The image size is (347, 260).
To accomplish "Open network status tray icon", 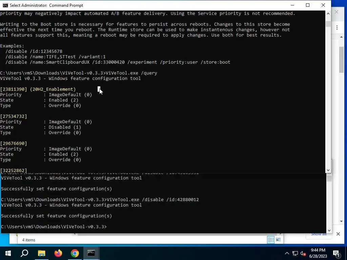I will point(295,253).
